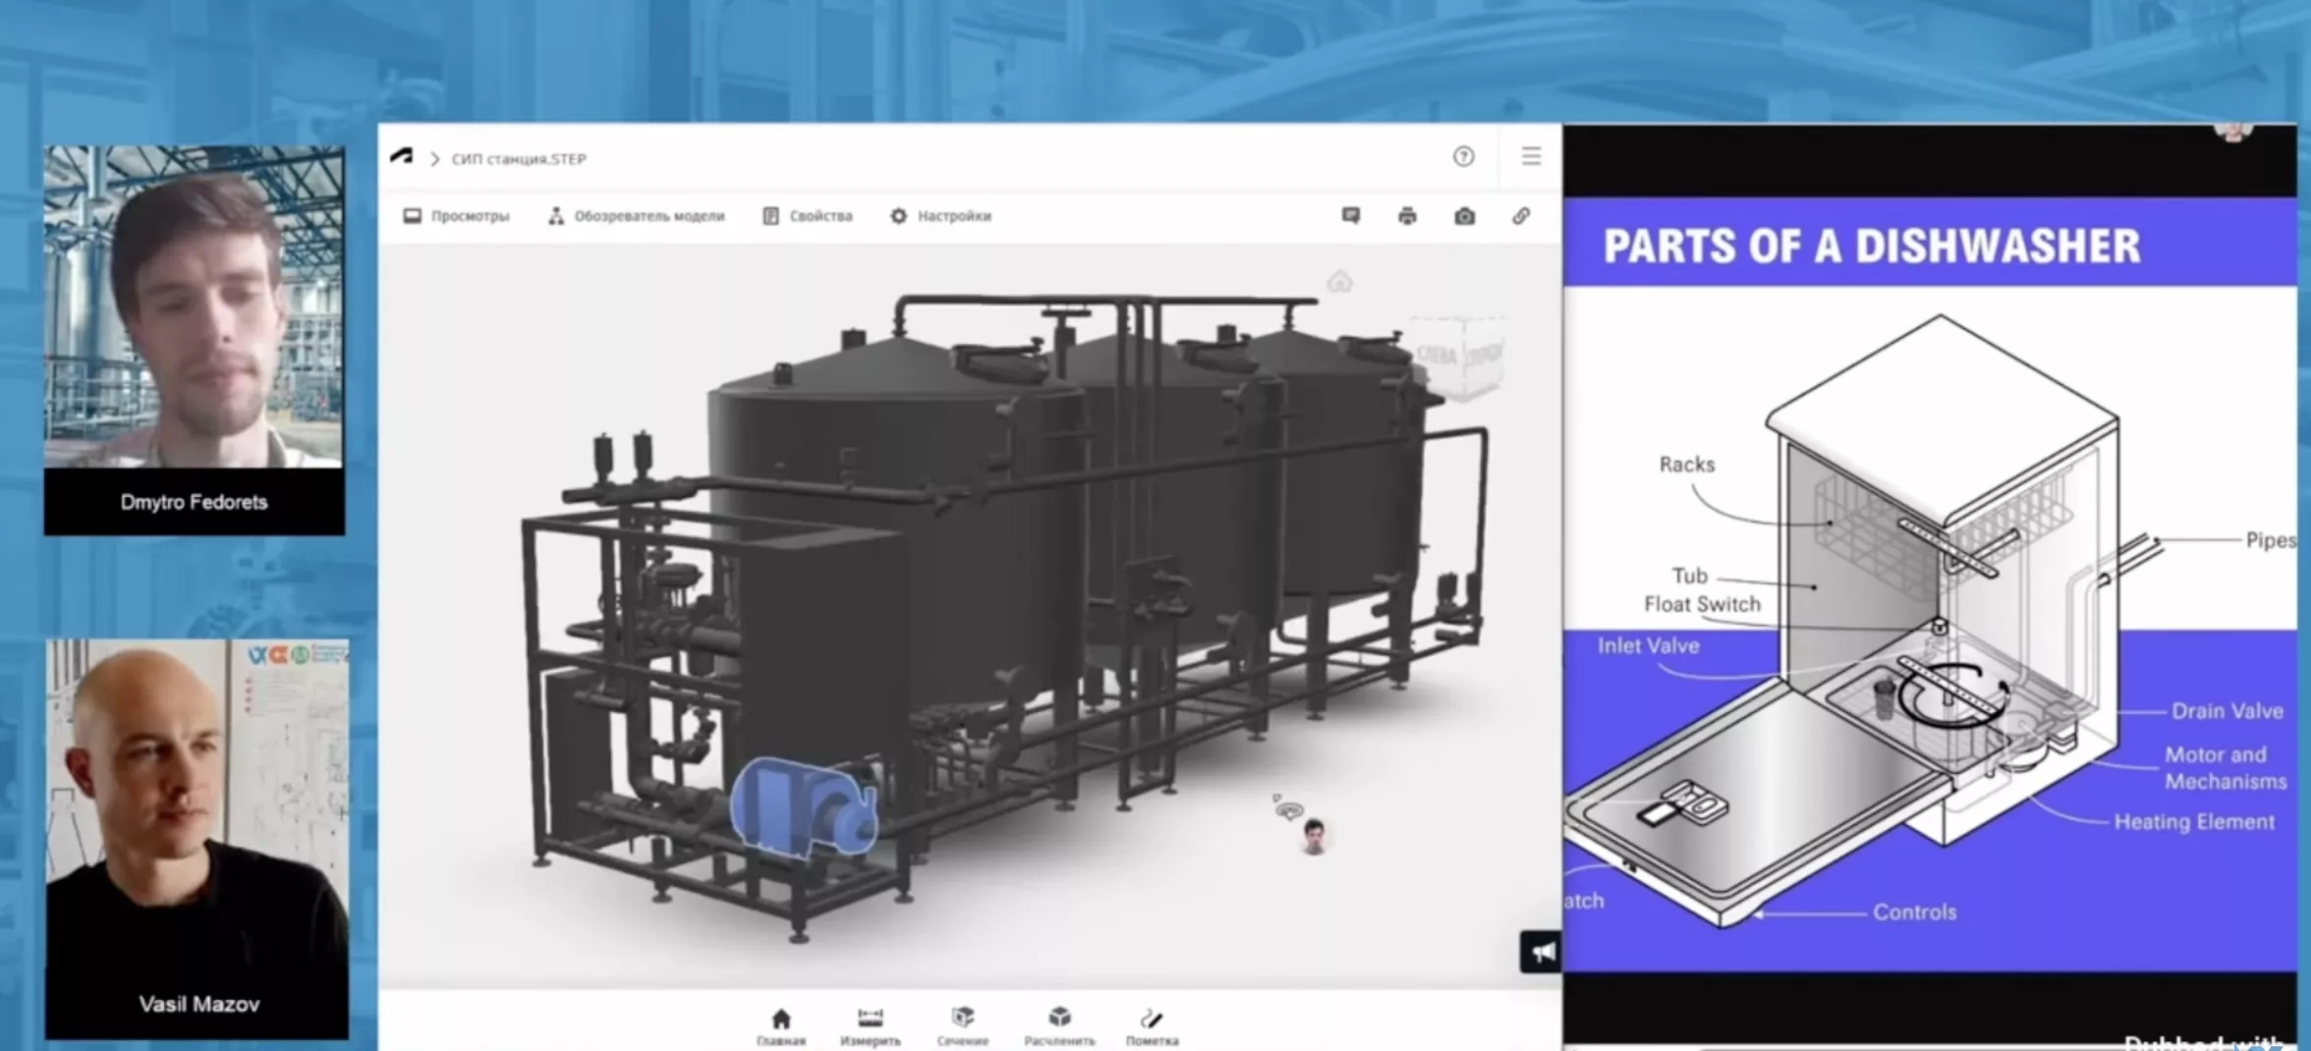
Task: Click Dmytro Fedorets video thumbnail
Action: pos(195,340)
